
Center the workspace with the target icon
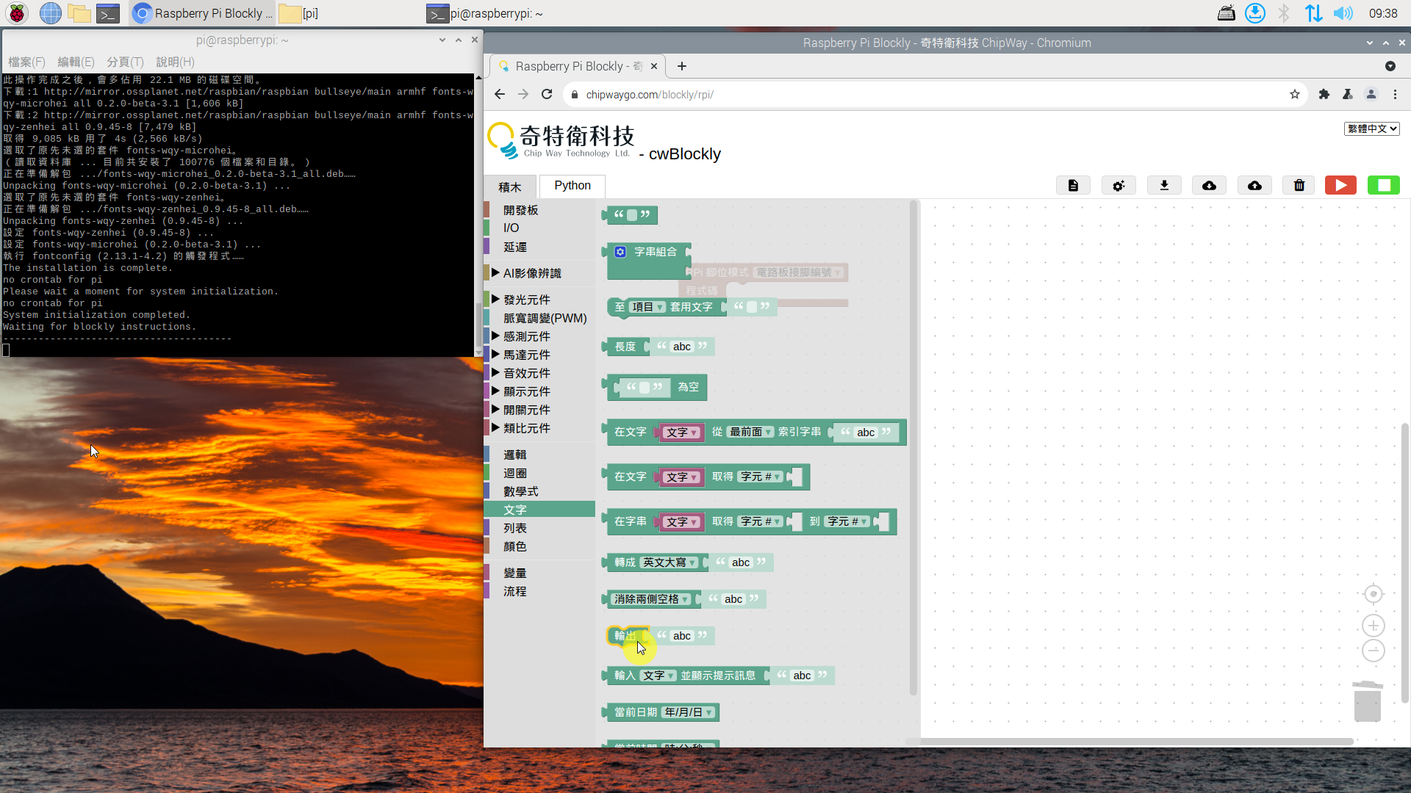coord(1373,594)
